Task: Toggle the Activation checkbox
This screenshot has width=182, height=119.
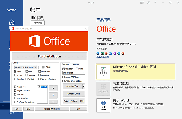Action: coord(63,69)
